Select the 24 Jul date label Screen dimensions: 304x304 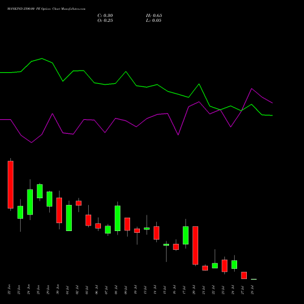pyautogui.click(x=233, y=289)
